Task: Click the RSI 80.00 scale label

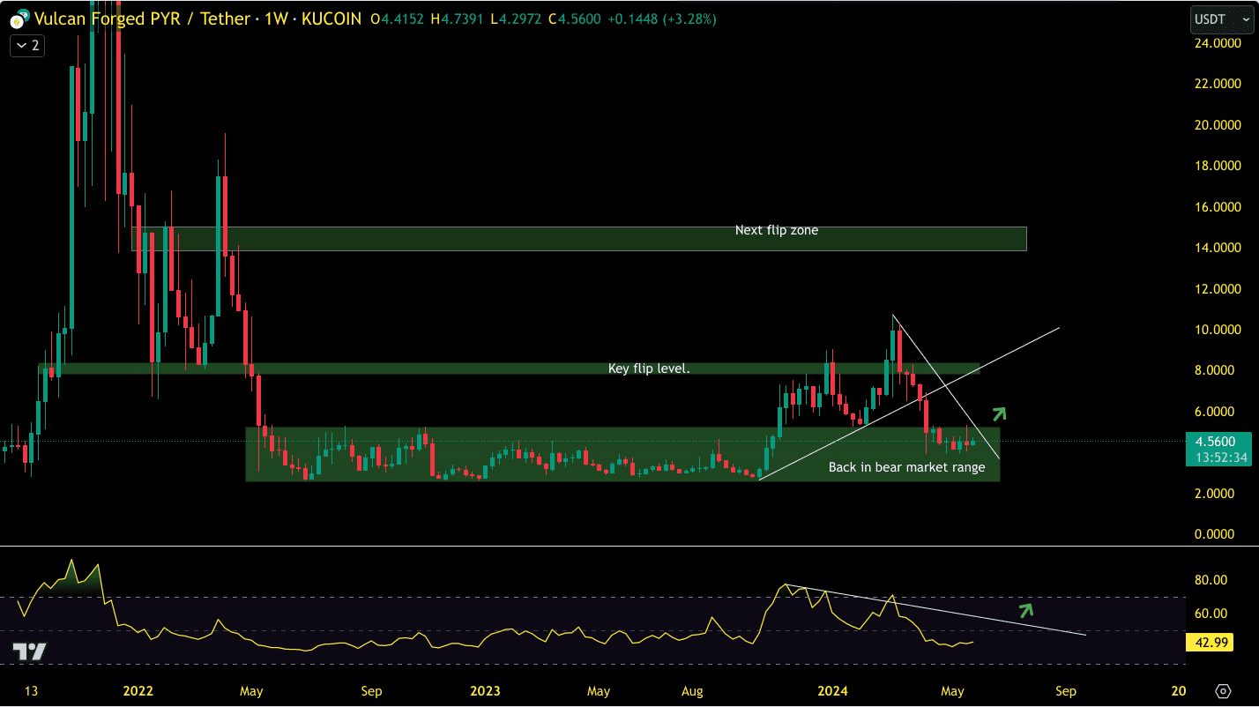Action: (1211, 580)
